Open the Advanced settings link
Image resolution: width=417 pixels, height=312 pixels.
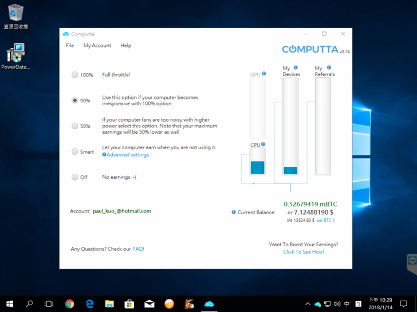pyautogui.click(x=127, y=155)
